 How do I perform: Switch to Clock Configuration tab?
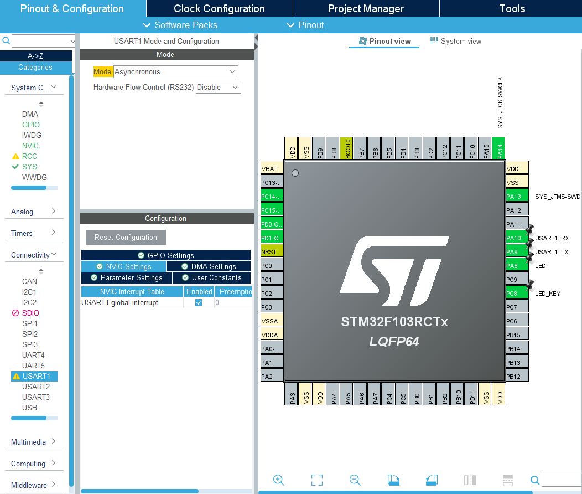click(x=220, y=8)
